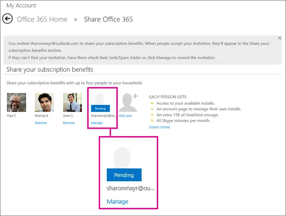
Task: Click the back arrow circle icon
Action: click(8, 19)
